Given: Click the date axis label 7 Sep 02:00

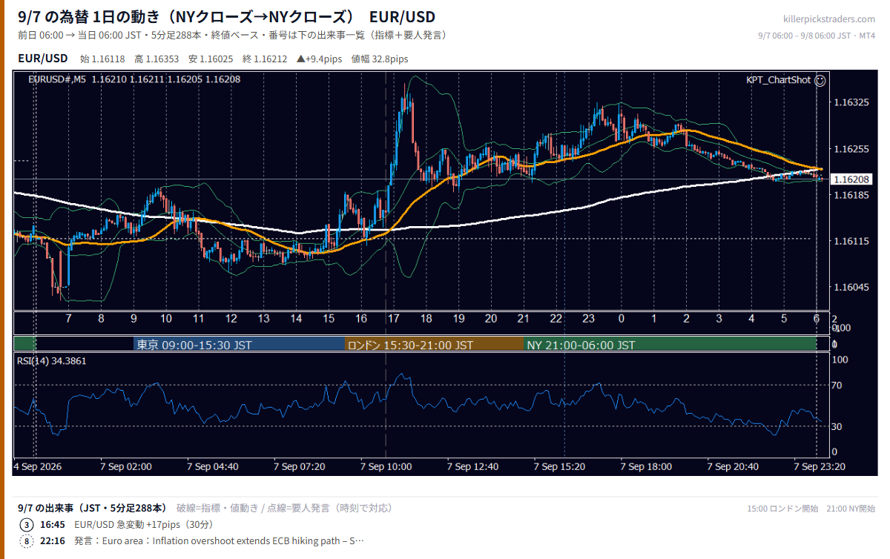Looking at the screenshot, I should pos(126,466).
